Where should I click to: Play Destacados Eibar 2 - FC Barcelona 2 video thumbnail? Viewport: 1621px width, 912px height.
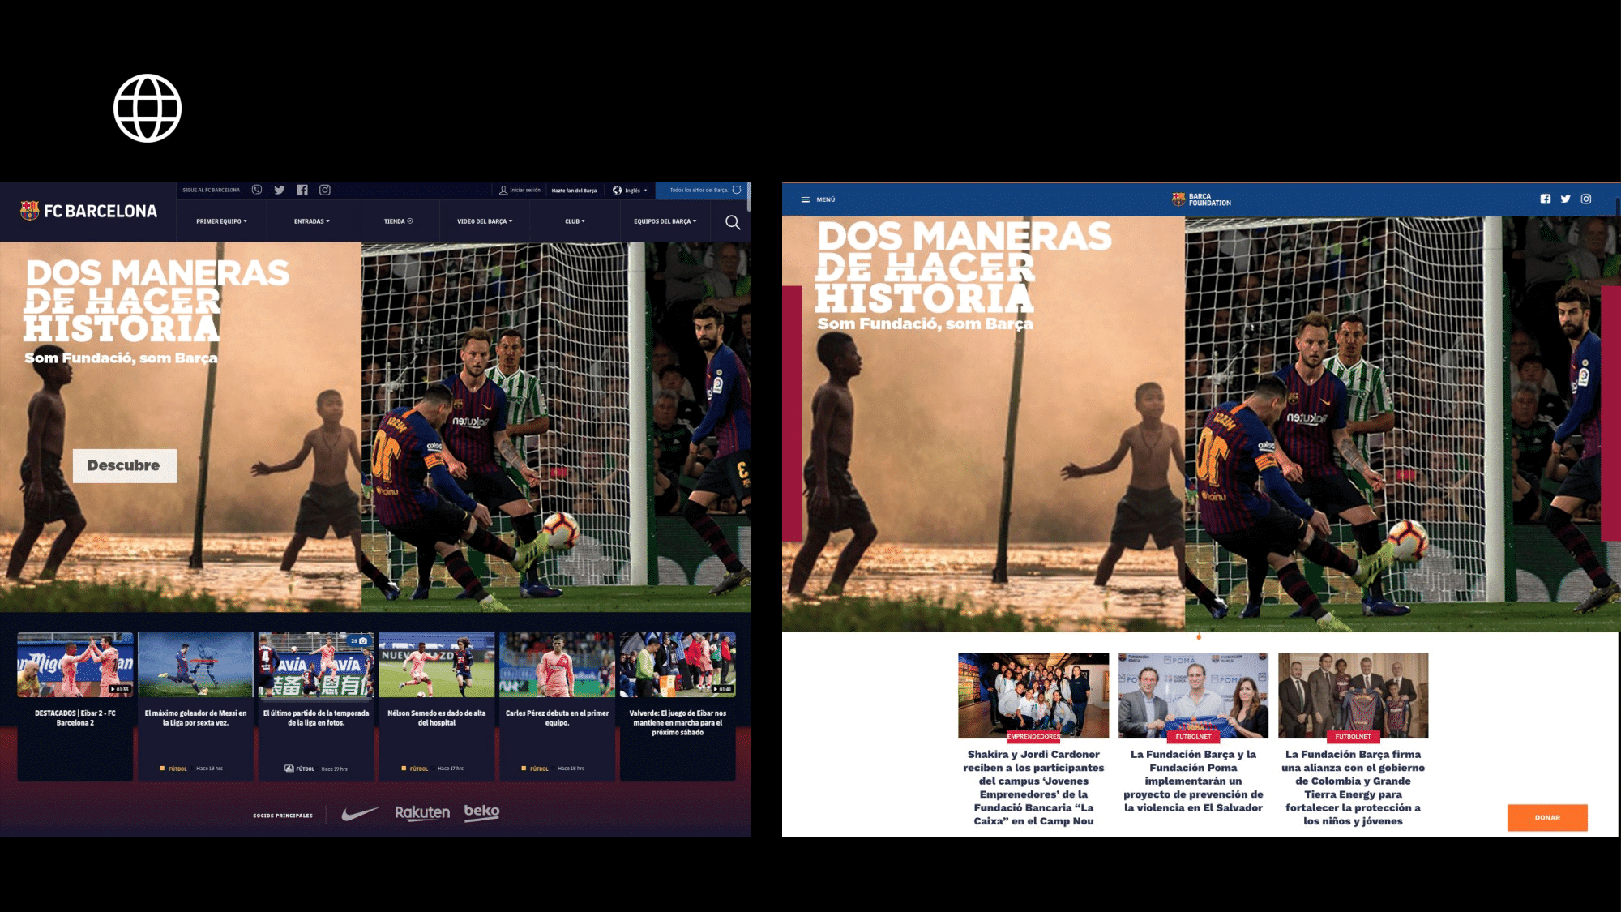click(75, 664)
